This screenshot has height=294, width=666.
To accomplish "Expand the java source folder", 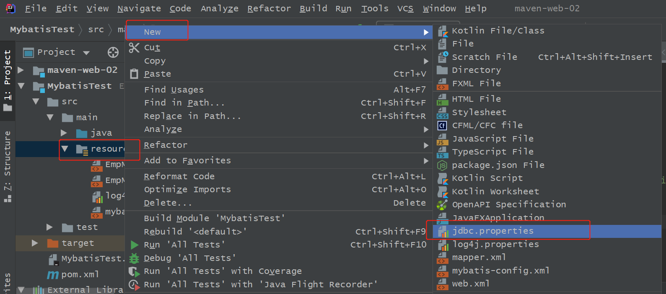I will click(x=64, y=133).
